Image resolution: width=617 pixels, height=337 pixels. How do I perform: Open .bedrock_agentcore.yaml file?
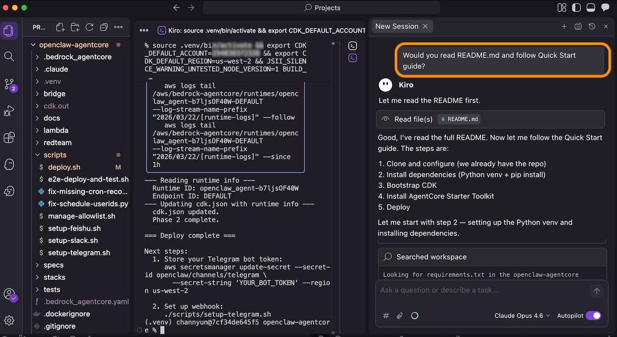tap(86, 302)
